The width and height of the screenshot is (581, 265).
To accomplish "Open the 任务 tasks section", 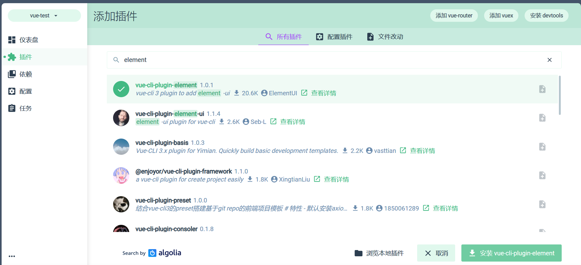I will 44,108.
